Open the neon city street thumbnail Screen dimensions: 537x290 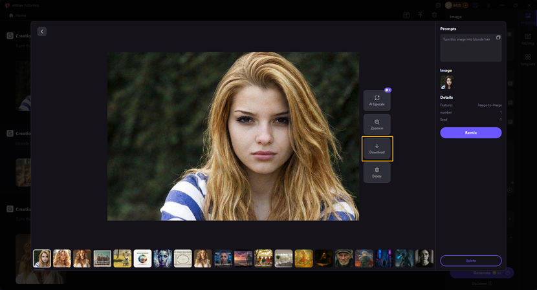384,258
